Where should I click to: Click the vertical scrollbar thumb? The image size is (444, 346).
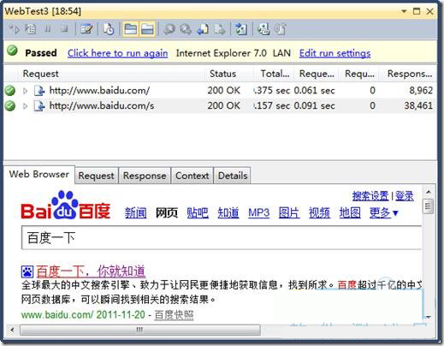coord(428,206)
